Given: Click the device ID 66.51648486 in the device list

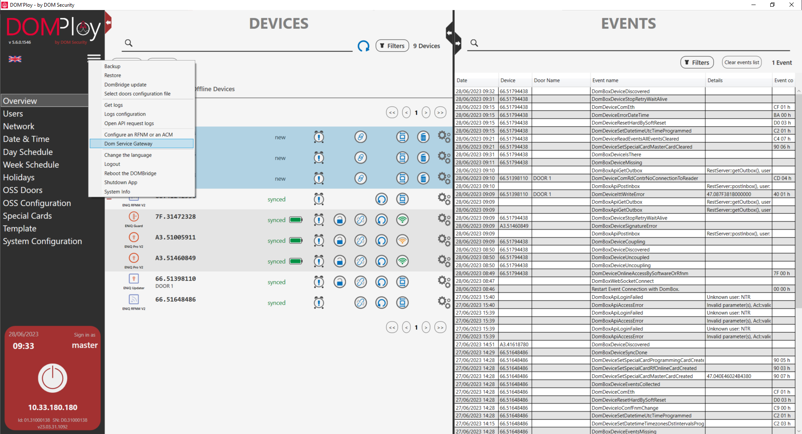Looking at the screenshot, I should pos(175,300).
